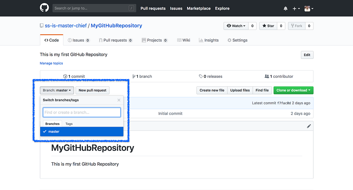Open notifications bell icon
The height and width of the screenshot is (190, 353).
click(285, 9)
